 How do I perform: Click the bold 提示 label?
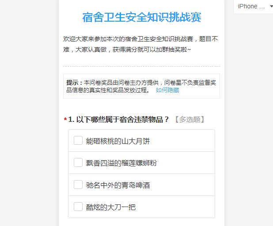tap(74, 83)
